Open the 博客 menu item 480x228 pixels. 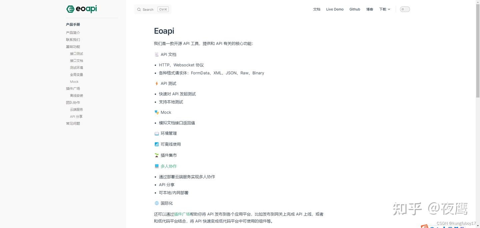point(369,9)
